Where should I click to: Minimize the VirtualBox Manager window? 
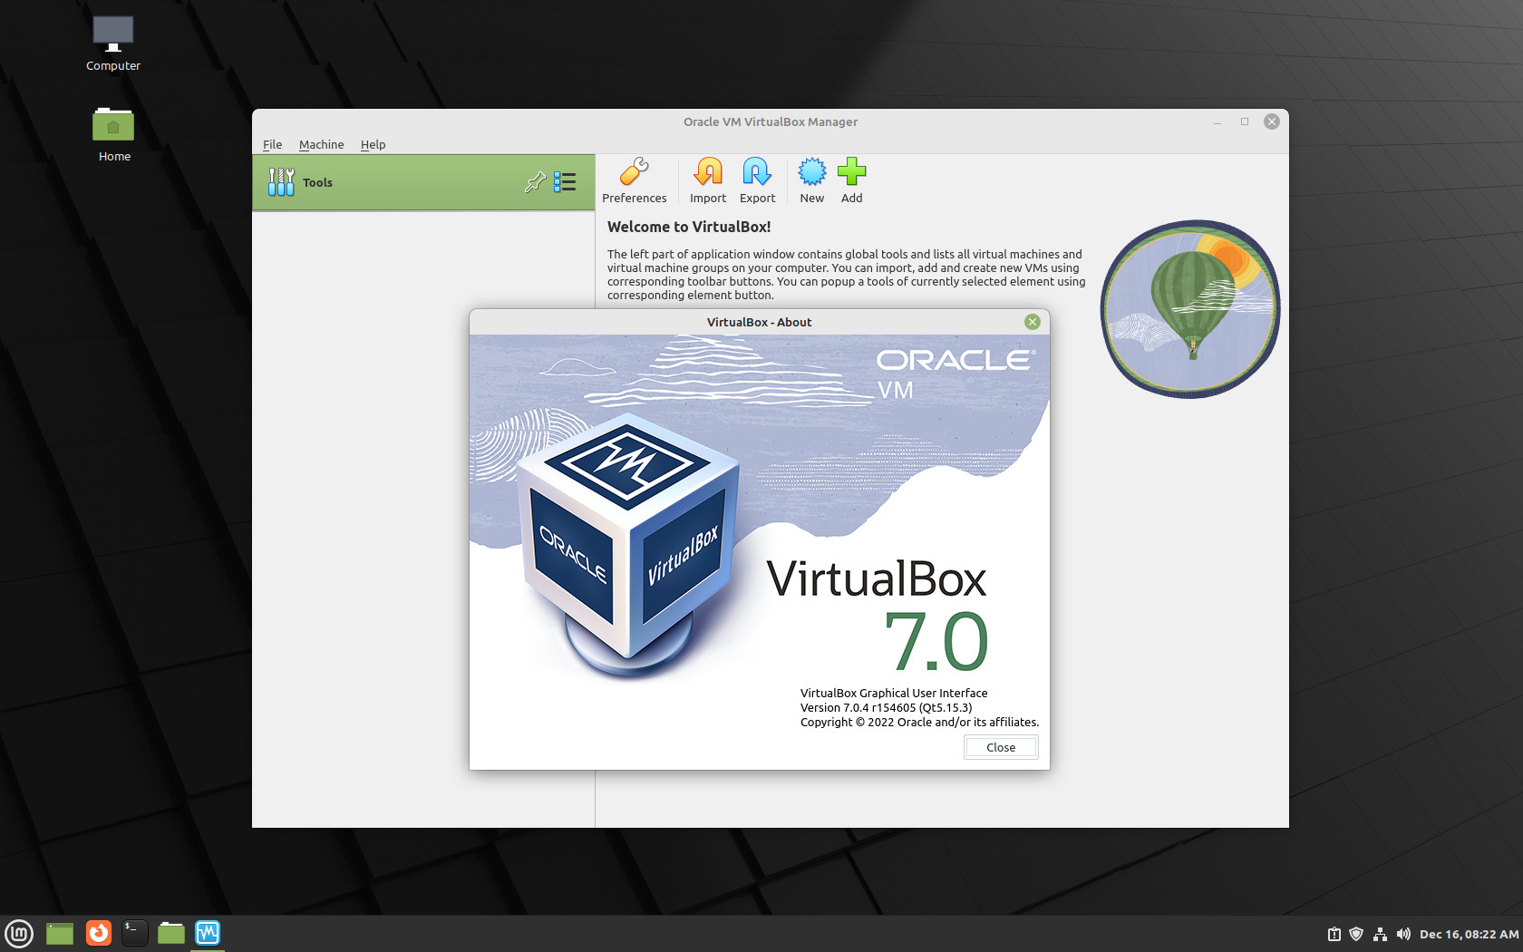[x=1217, y=121]
